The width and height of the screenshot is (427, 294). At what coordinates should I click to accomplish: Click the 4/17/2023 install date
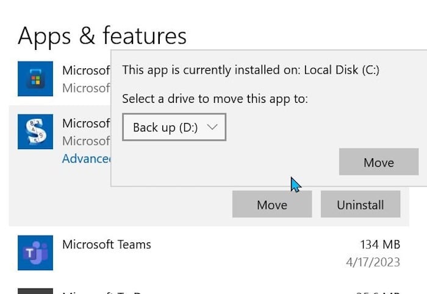(x=373, y=262)
